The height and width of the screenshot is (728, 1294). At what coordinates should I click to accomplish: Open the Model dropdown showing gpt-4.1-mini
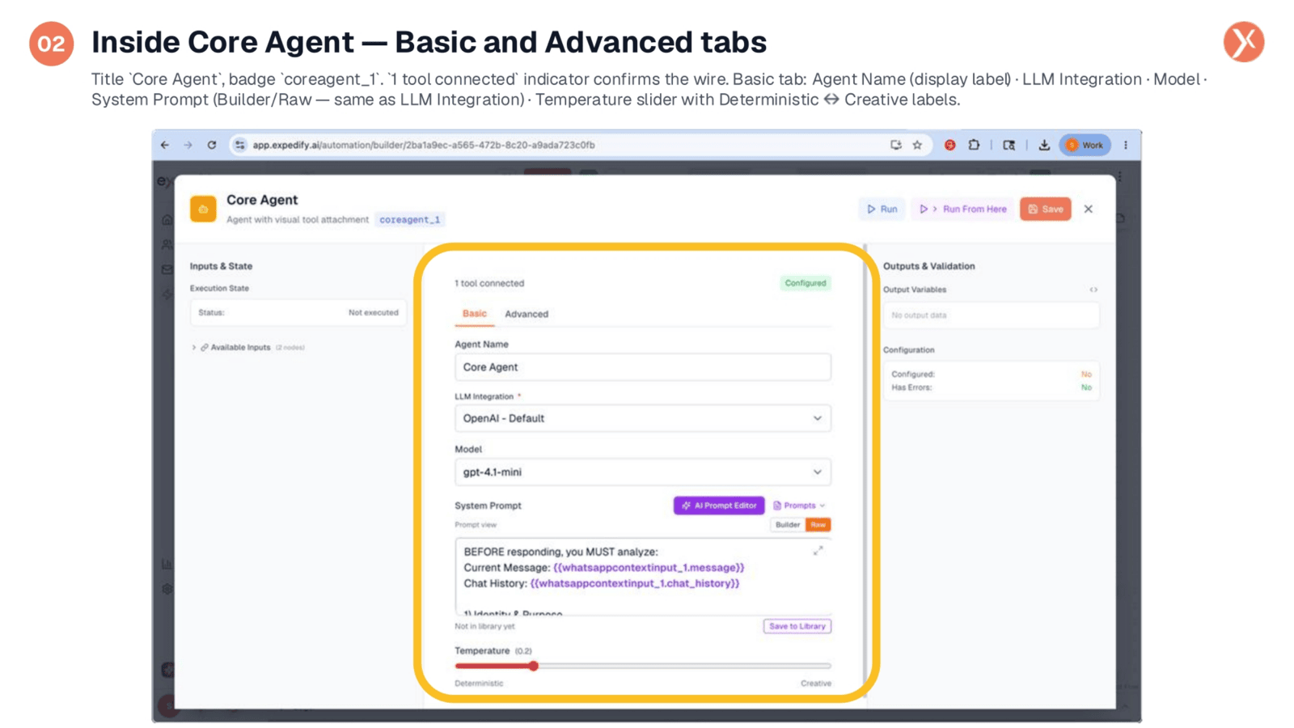pos(643,472)
